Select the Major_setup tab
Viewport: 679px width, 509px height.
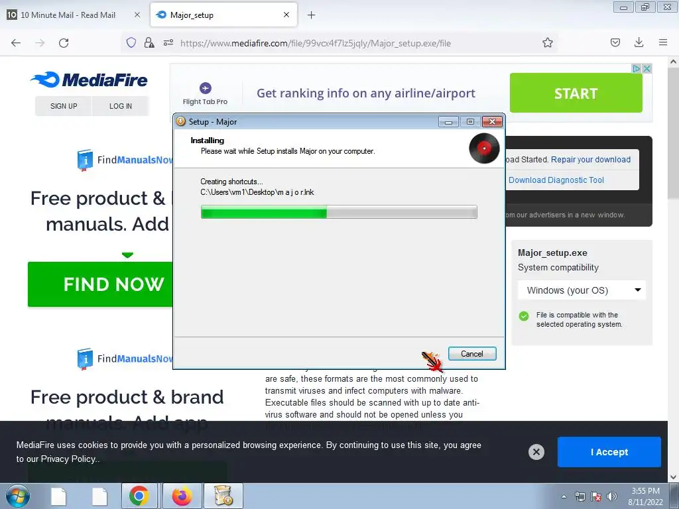coord(223,15)
